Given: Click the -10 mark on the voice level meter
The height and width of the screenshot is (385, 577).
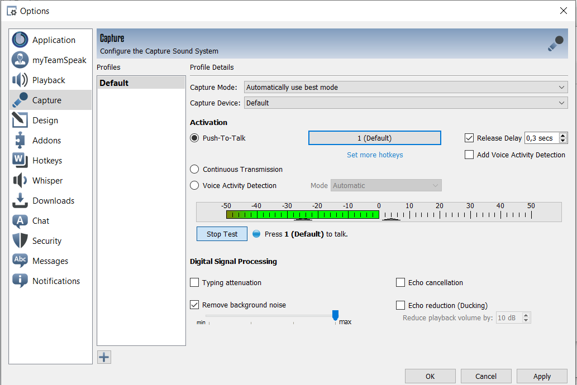Looking at the screenshot, I should (348, 206).
